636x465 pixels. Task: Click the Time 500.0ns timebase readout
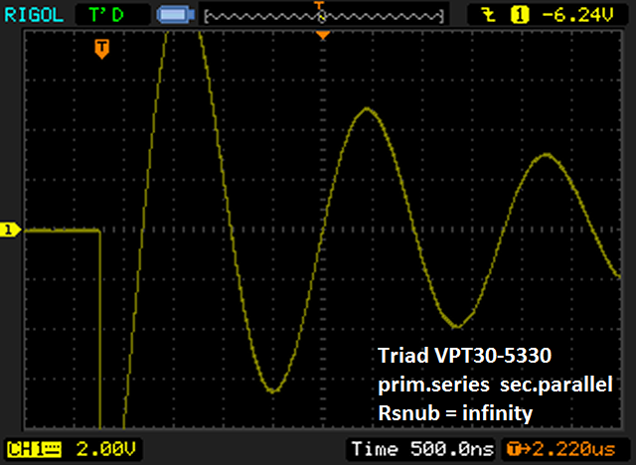point(422,449)
